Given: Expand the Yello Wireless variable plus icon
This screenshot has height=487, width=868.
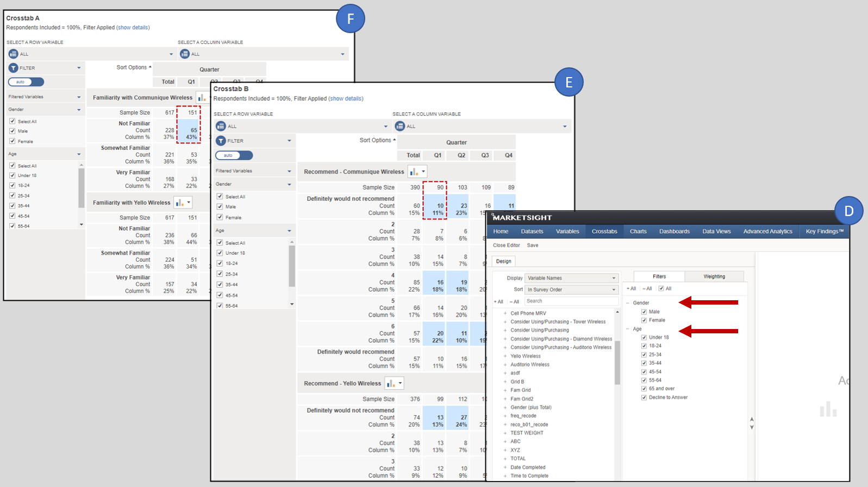Looking at the screenshot, I should pyautogui.click(x=505, y=356).
